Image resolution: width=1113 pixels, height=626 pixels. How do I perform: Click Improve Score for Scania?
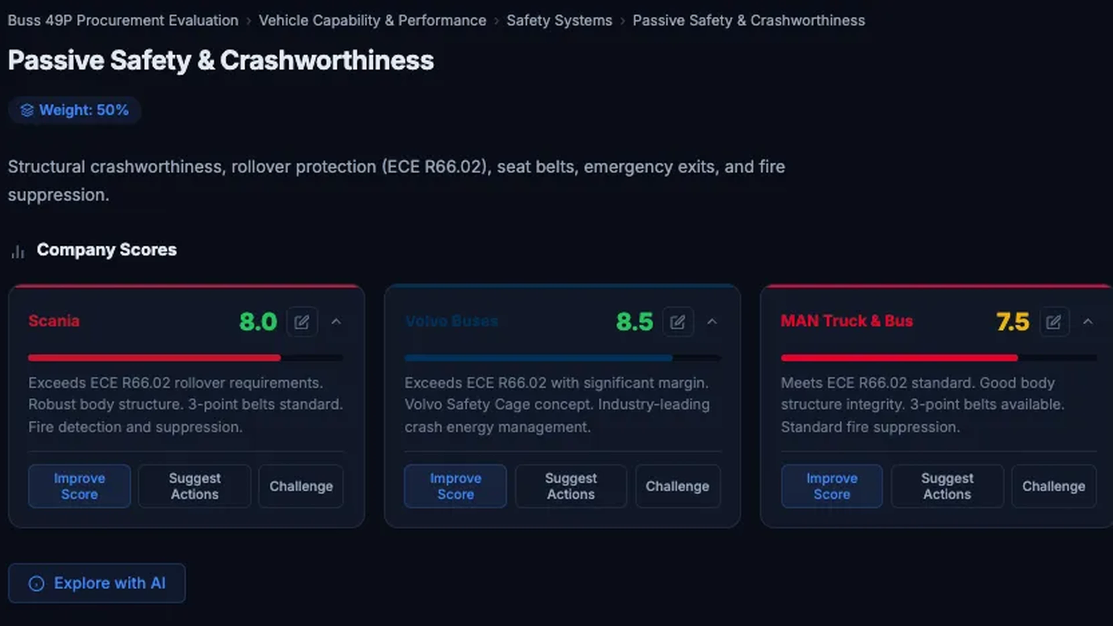click(79, 486)
